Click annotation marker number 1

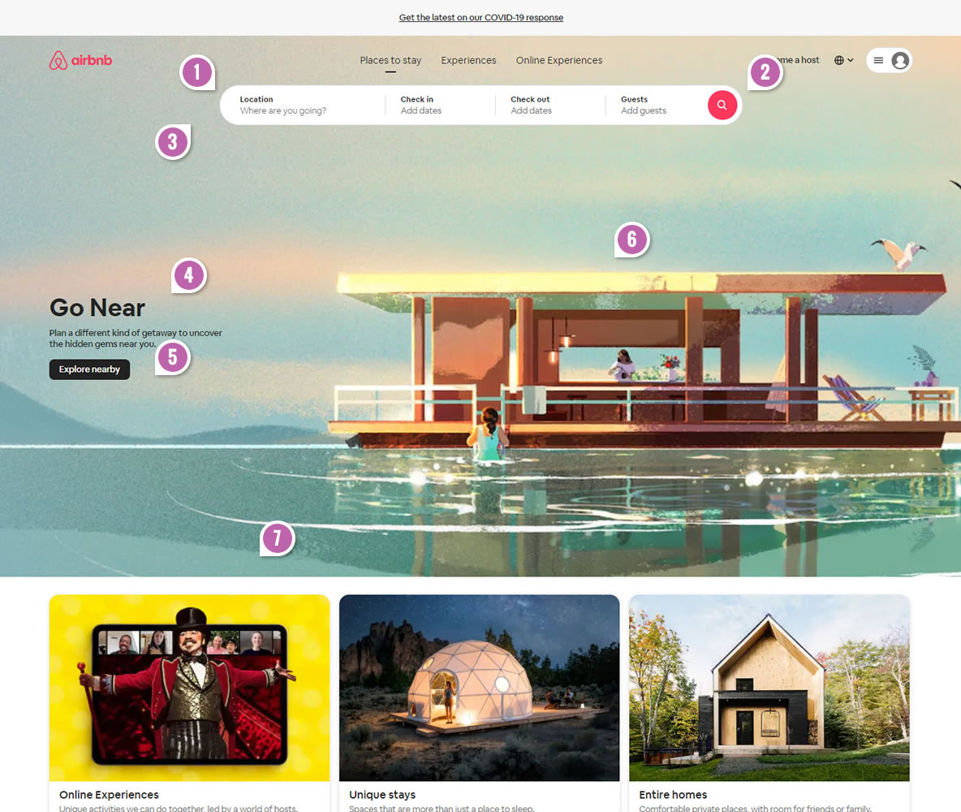coord(196,72)
